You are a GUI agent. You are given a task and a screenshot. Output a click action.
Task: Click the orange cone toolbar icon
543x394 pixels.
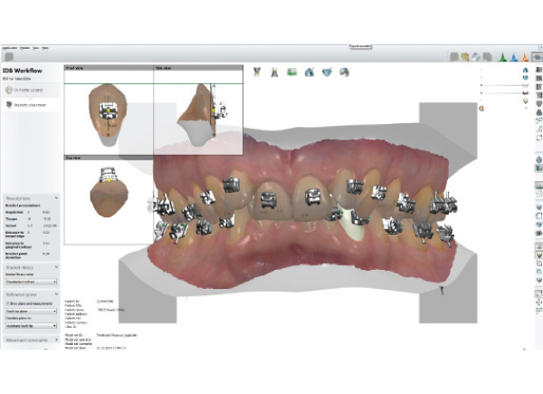525,57
